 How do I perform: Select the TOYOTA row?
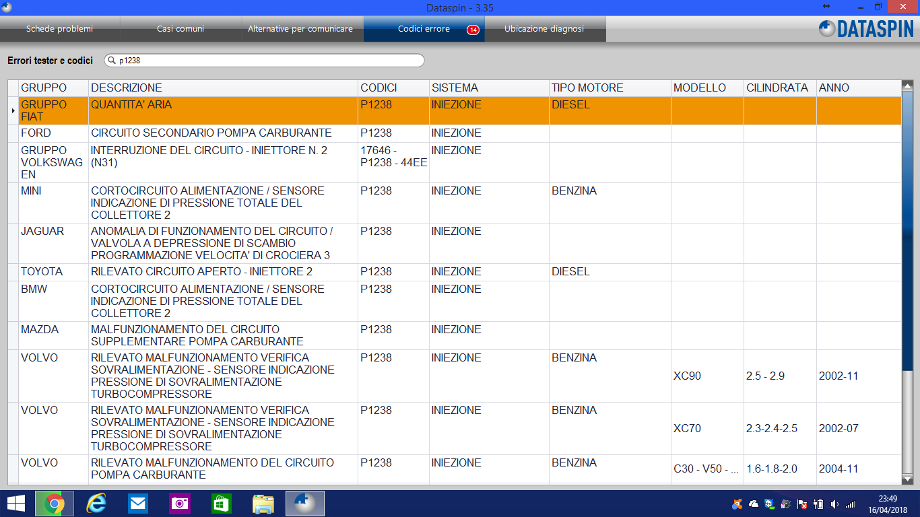[x=455, y=272]
